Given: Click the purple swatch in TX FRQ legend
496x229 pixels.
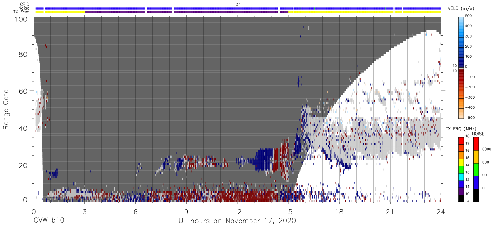Looking at the screenshot, I should (x=461, y=191).
